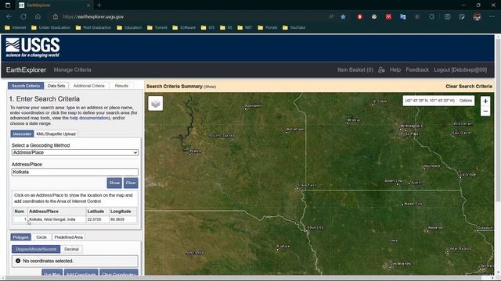Open the Results tab

click(121, 86)
